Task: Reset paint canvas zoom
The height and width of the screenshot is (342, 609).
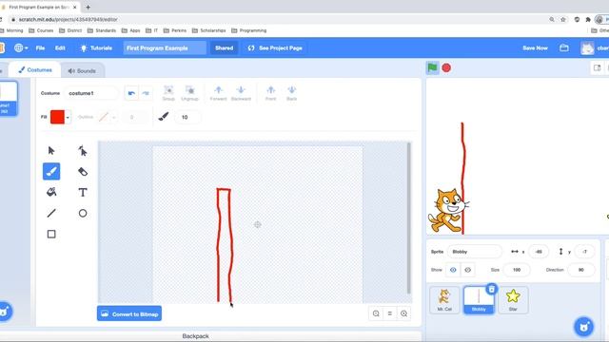Action: [x=390, y=313]
